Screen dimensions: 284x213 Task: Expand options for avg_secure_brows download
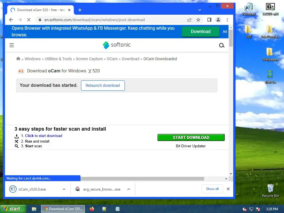tap(129, 189)
